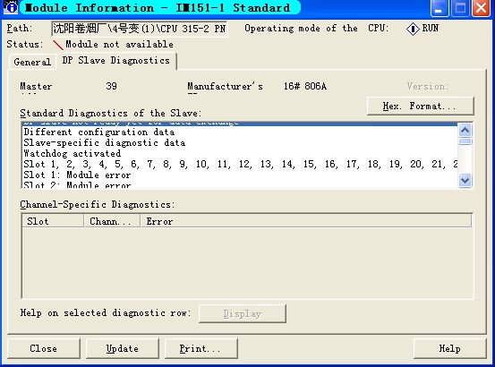Select the Slot 2: Module error row
Screen dimensions: 495x367
[x=240, y=184]
